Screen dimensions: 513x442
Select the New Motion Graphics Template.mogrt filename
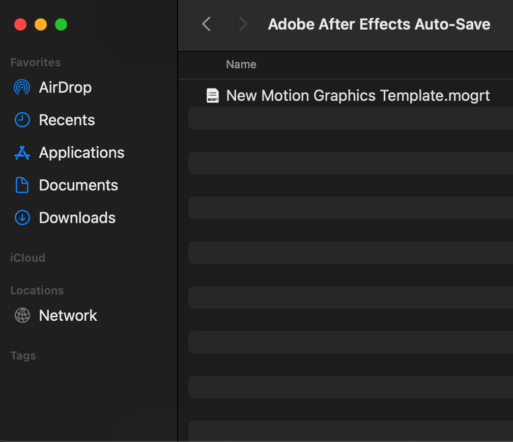click(x=358, y=96)
